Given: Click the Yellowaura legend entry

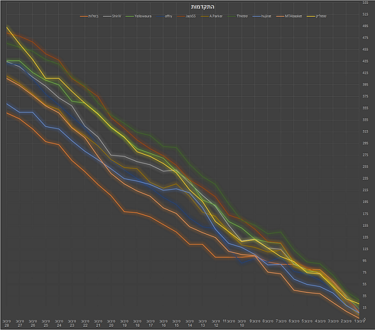Looking at the screenshot, I should click(138, 16).
